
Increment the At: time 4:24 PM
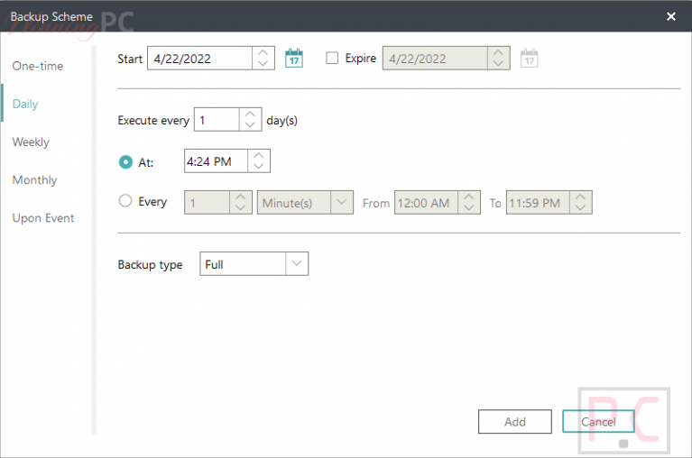coord(259,156)
